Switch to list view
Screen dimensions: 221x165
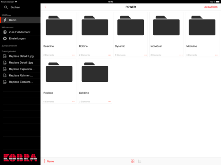[x=140, y=161]
